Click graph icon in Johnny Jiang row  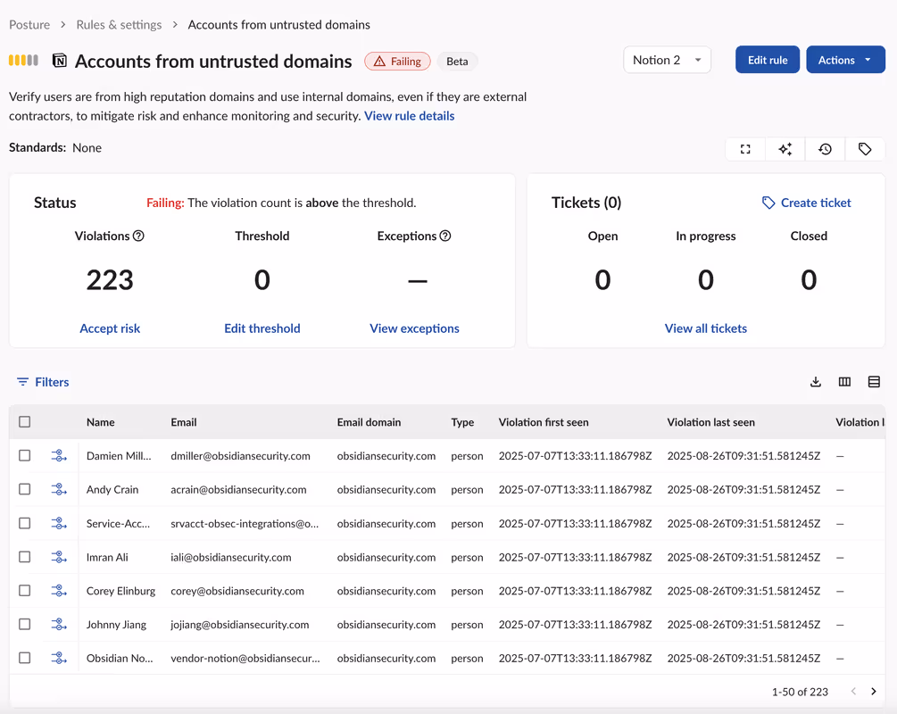[x=59, y=625]
